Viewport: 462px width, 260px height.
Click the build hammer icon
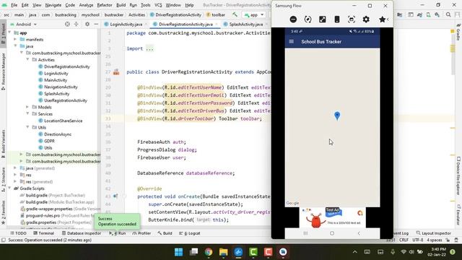[x=235, y=14]
